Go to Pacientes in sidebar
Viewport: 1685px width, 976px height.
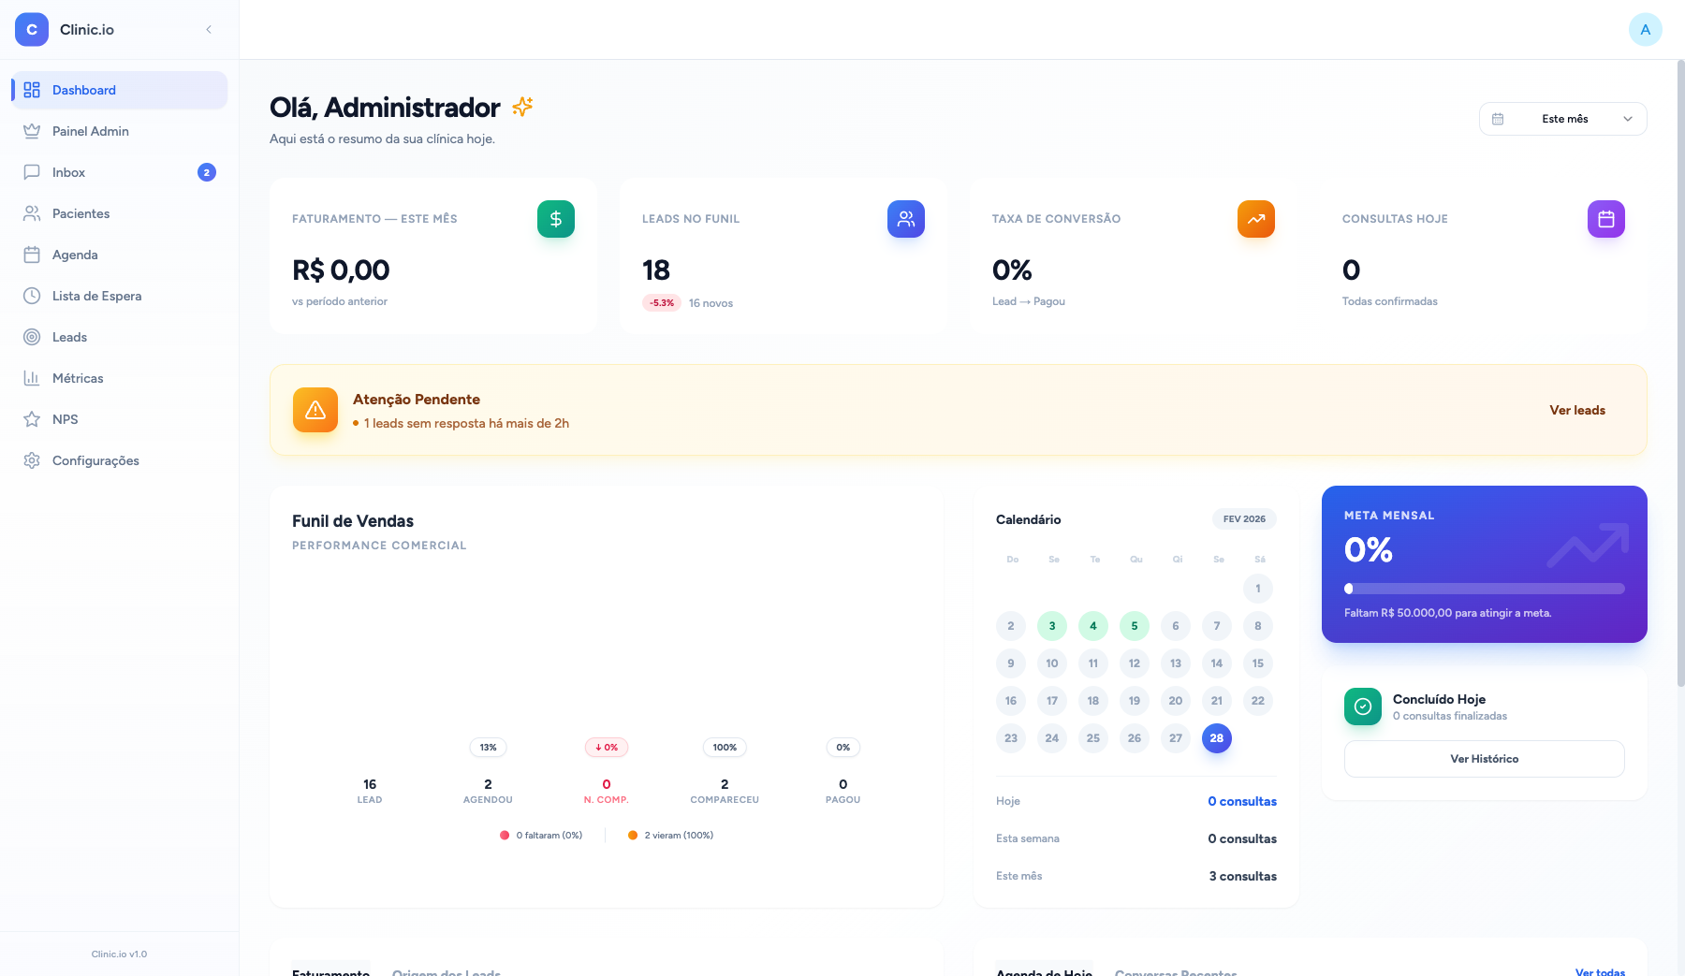click(x=120, y=213)
